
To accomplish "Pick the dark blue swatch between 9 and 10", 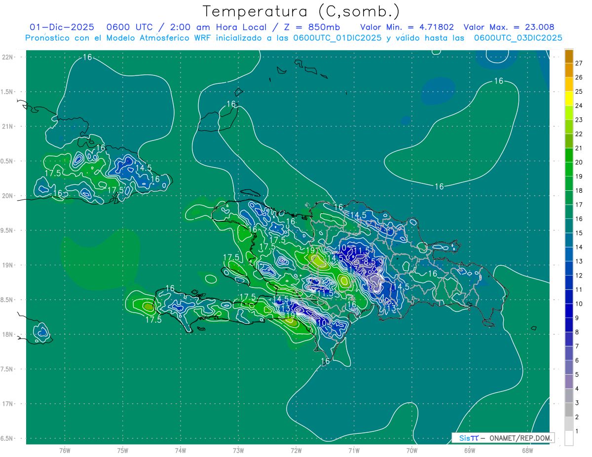I will (x=569, y=311).
